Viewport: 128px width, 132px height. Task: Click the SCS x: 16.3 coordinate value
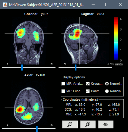[x=80, y=109]
